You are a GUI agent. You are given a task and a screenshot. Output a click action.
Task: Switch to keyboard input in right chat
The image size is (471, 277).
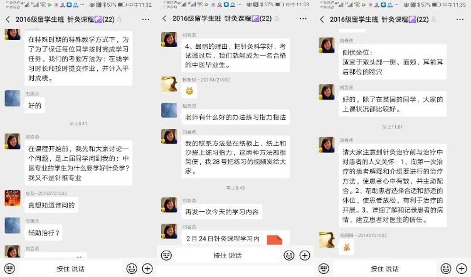click(x=324, y=268)
